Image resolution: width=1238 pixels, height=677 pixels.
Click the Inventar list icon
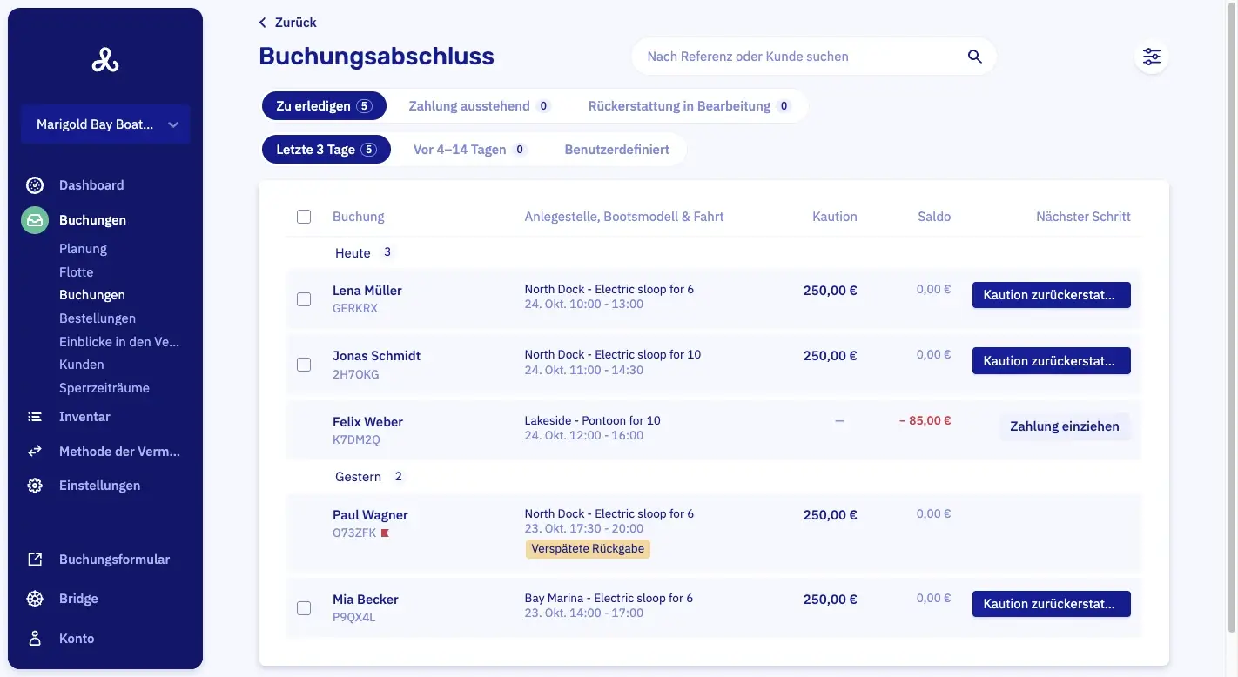point(35,417)
